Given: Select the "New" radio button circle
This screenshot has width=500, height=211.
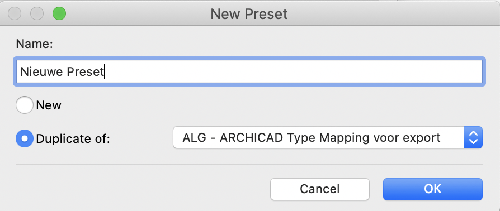Looking at the screenshot, I should click(25, 105).
